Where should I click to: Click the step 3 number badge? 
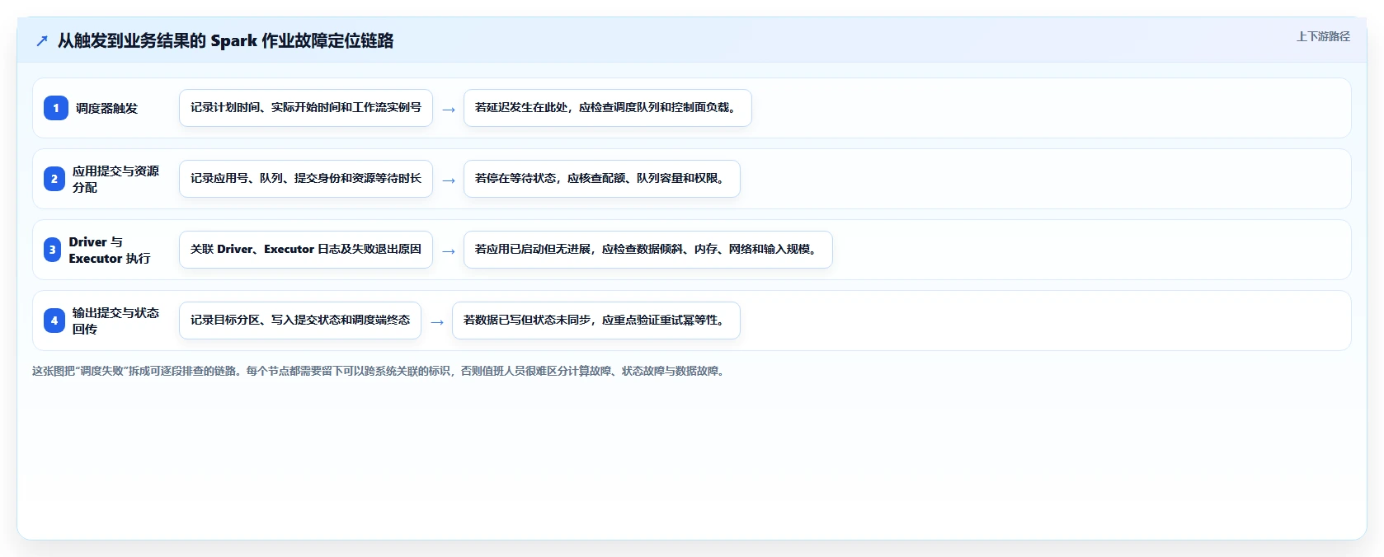point(53,250)
